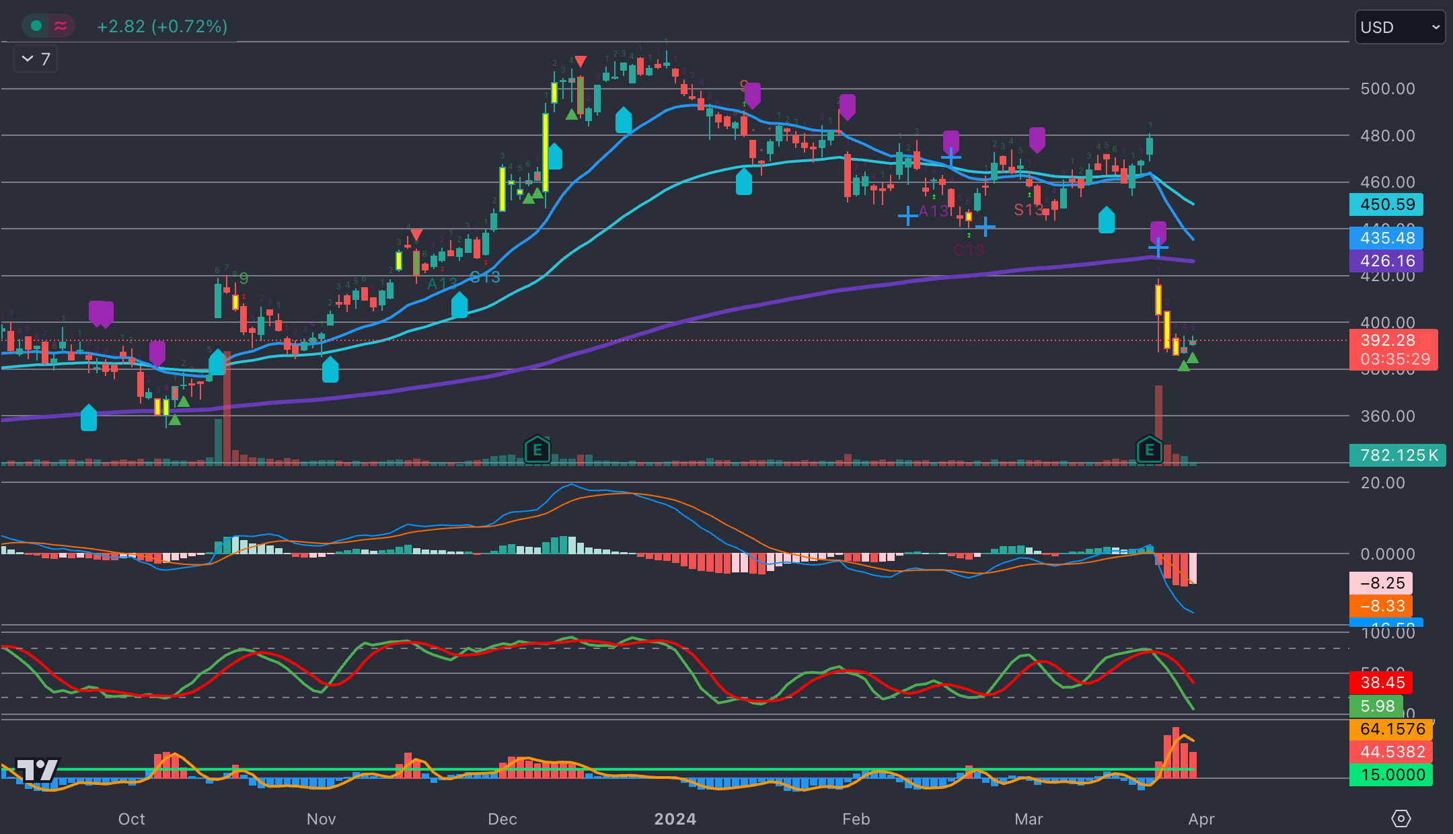The image size is (1453, 834).
Task: Click the red down-triangle marker in mid-November
Action: point(416,235)
